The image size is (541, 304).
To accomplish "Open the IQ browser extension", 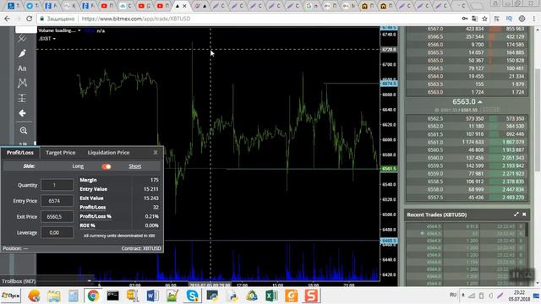I will point(509,19).
